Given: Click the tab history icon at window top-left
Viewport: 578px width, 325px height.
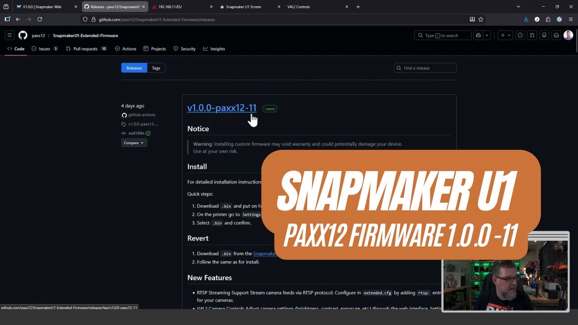Looking at the screenshot, I should click(x=6, y=7).
